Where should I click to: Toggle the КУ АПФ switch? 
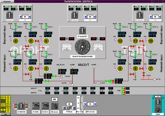36,106
